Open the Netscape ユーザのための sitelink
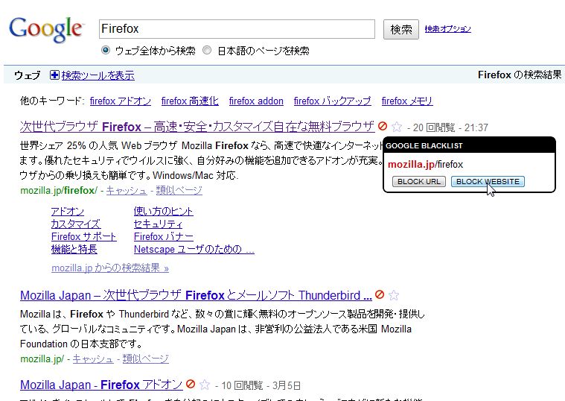This screenshot has width=565, height=401. (194, 250)
